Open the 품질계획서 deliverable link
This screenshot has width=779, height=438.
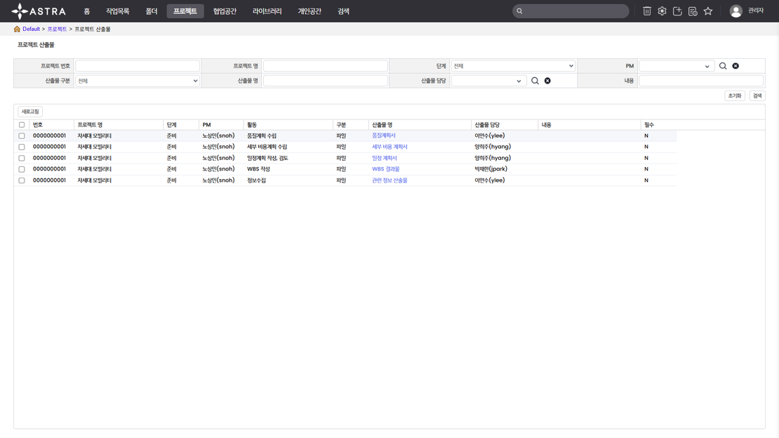pos(384,135)
